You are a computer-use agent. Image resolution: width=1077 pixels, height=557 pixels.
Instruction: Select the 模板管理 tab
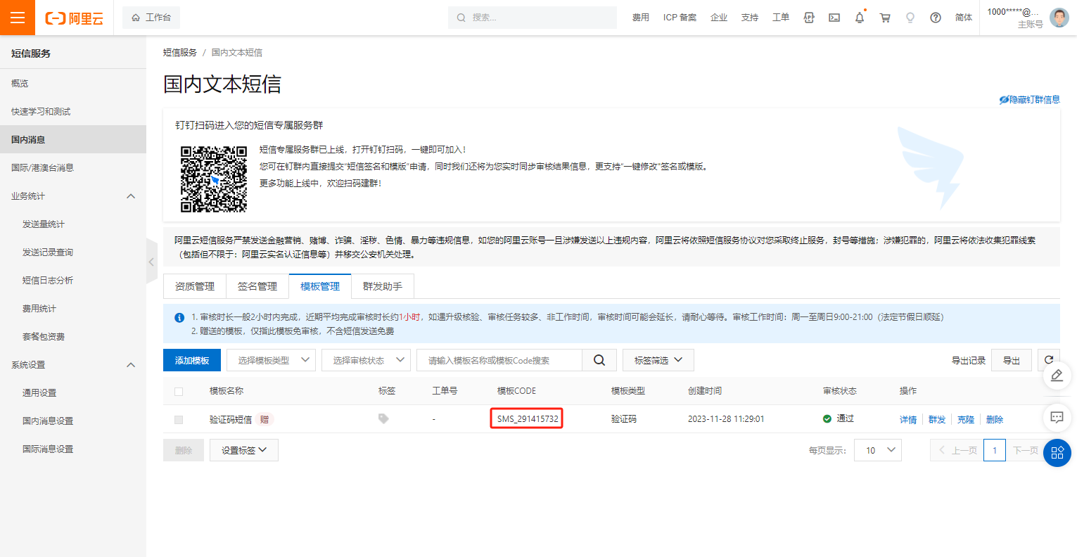(320, 286)
